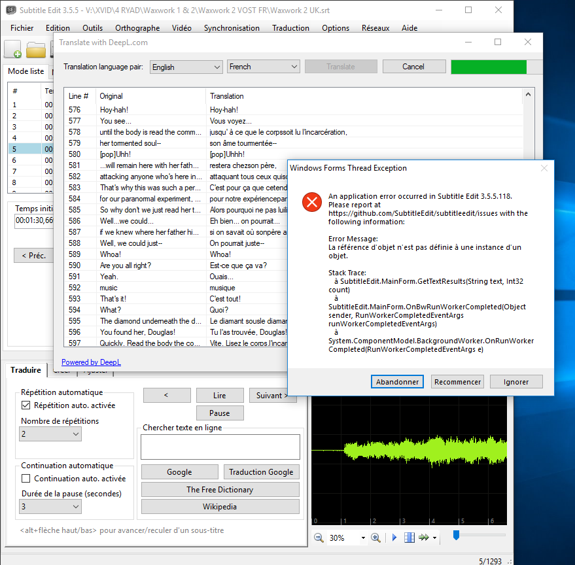
Task: Click the red error icon in exception dialog
Action: [x=311, y=202]
